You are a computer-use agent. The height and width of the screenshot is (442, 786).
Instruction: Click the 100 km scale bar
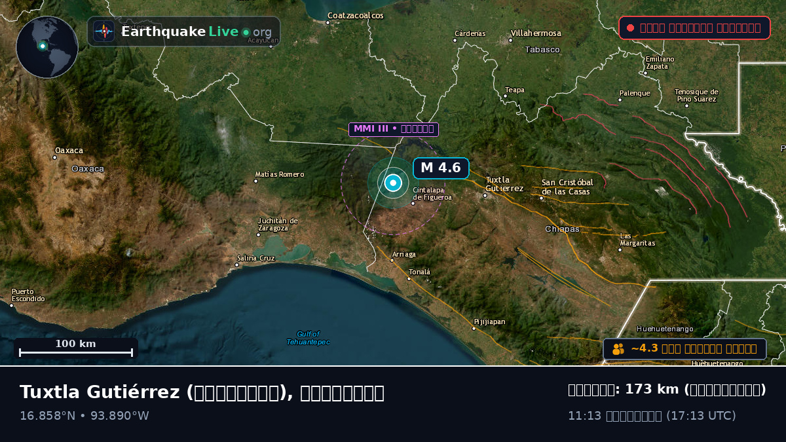click(76, 348)
